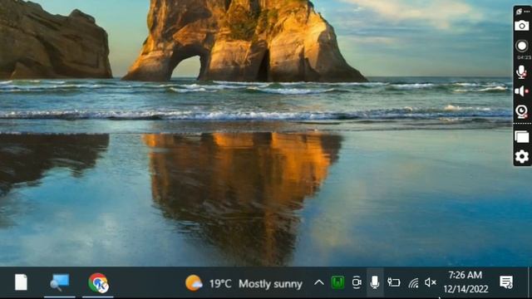Image resolution: width=532 pixels, height=299 pixels.
Task: Open the Chrome profile icon on the taskbar
Action: (98, 282)
